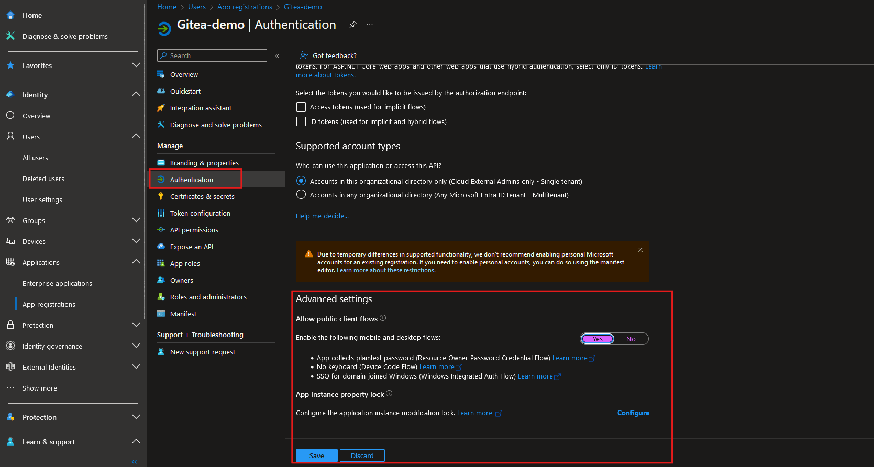Click the API permissions icon

click(x=161, y=230)
